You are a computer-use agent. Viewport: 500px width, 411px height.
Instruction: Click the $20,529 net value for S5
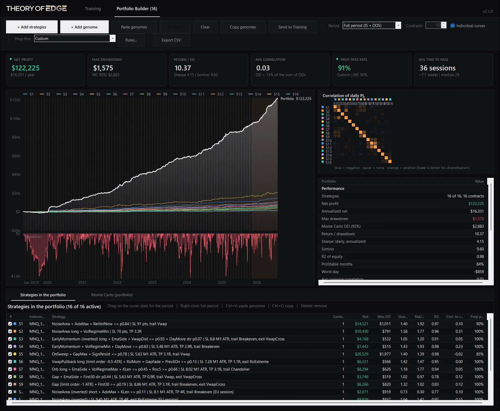[x=361, y=354]
